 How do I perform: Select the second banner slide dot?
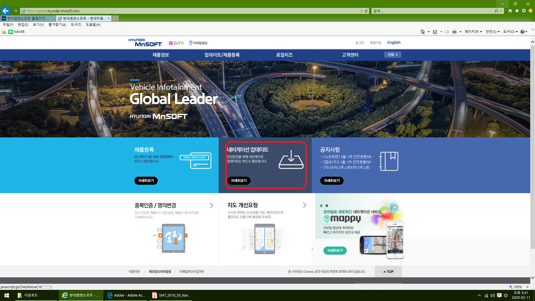click(x=327, y=206)
